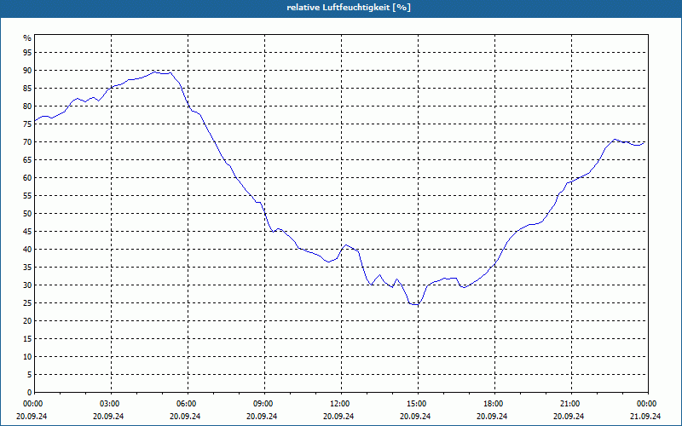Viewport: 682px width, 426px height.
Task: Click the 09:00 time label on x-axis
Action: [265, 404]
